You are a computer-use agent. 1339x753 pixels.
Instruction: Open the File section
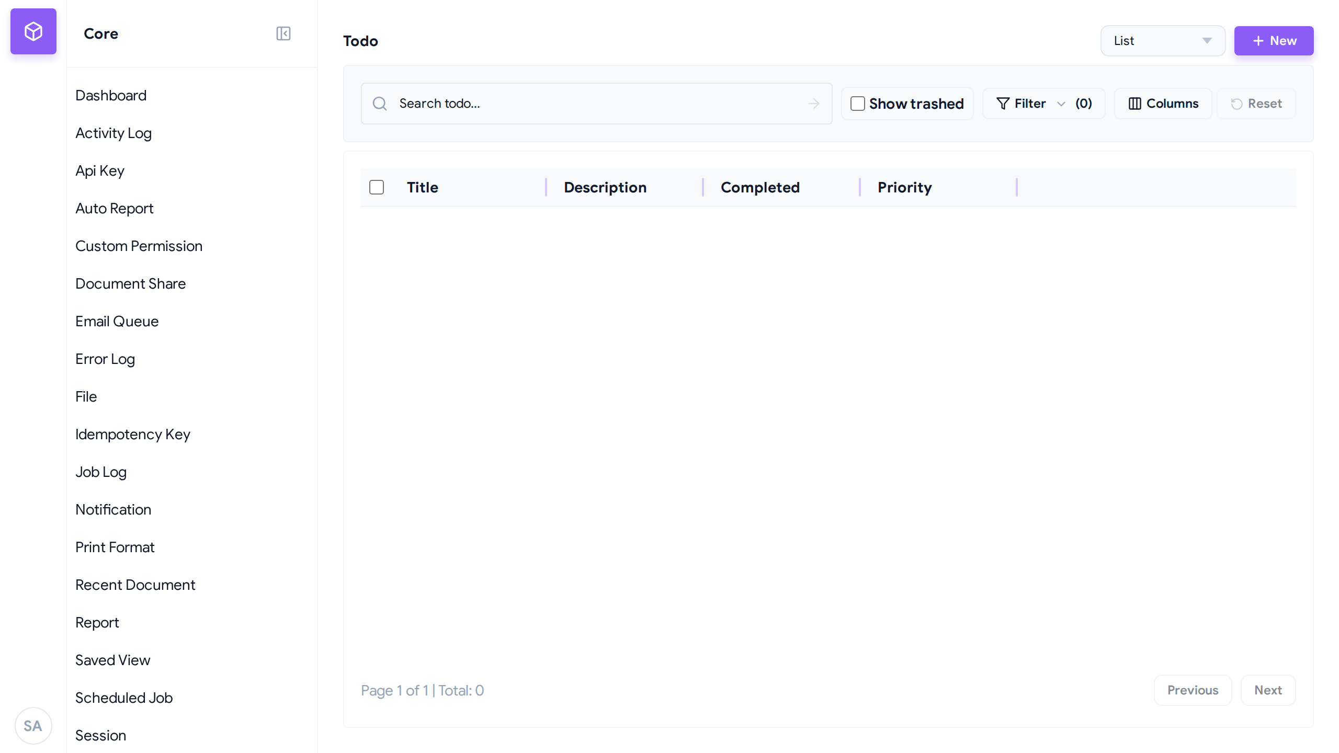(x=86, y=396)
